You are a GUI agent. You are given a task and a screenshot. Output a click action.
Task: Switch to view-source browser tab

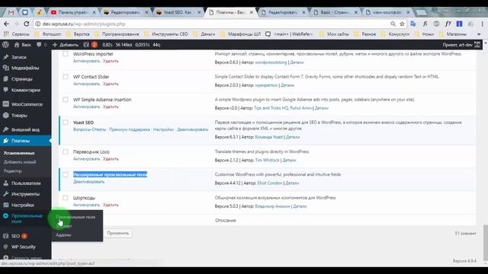[x=387, y=12]
